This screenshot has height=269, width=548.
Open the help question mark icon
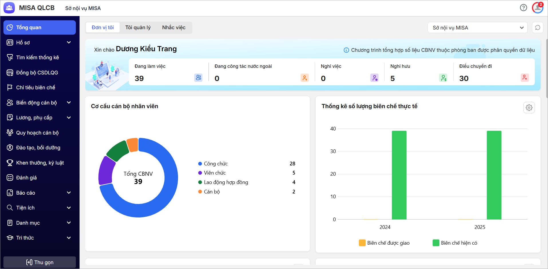(x=523, y=8)
